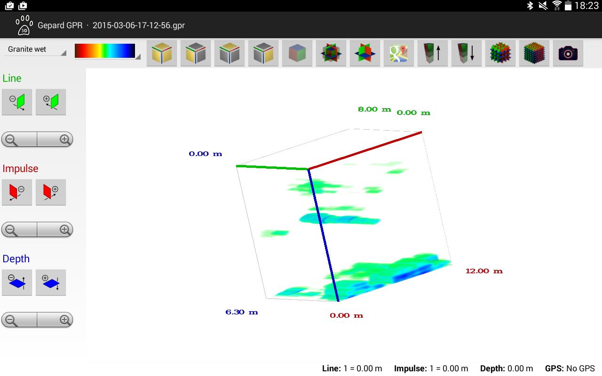Image resolution: width=602 pixels, height=376 pixels.
Task: Click the red 0.00 m axis label
Action: (346, 315)
